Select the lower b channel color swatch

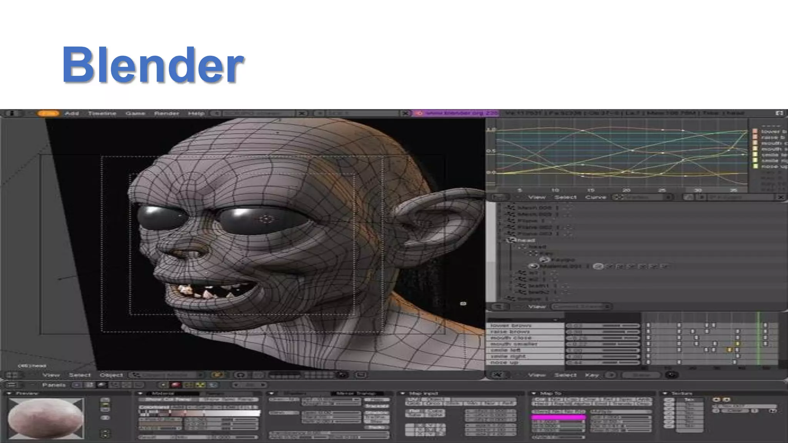pos(755,131)
